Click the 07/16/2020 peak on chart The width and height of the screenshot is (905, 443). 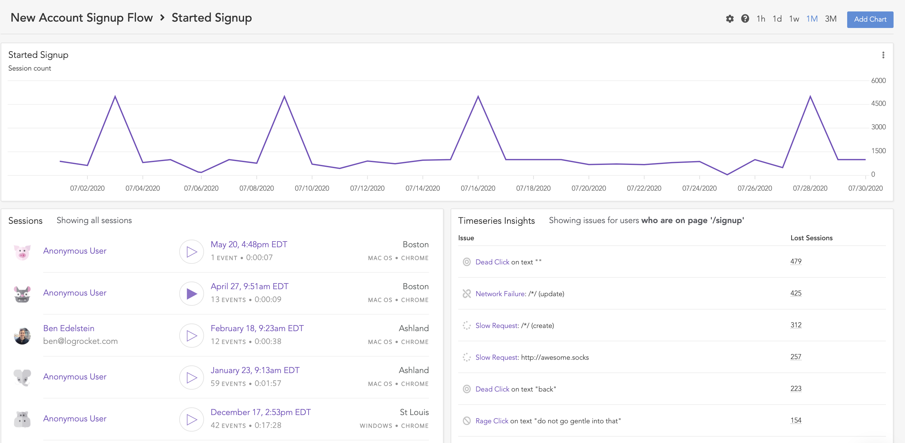(x=478, y=96)
